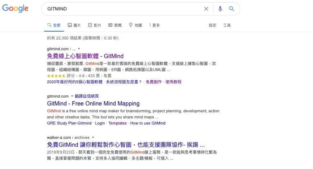Start voice search with microphone icon
Viewport: 313px width, 169px height.
(x=220, y=9)
